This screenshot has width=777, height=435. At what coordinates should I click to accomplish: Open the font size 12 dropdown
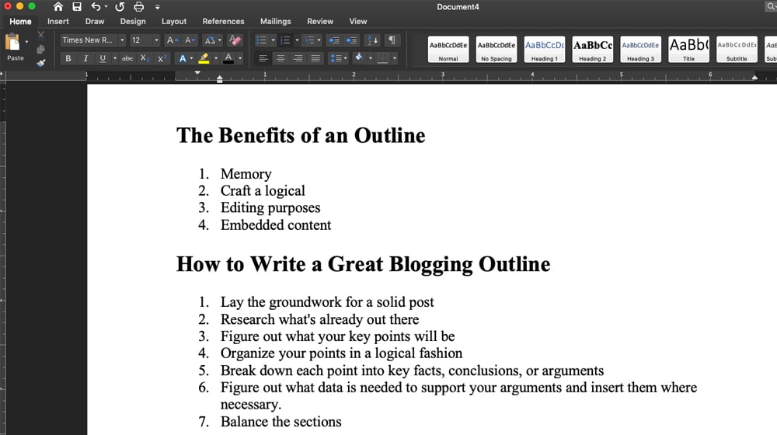(156, 40)
